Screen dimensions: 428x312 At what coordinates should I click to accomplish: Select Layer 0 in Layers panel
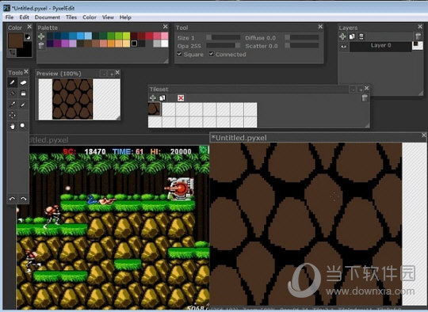point(380,47)
